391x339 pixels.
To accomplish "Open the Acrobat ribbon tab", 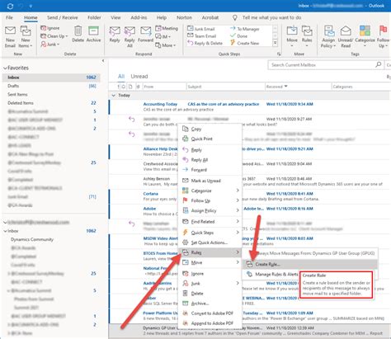I will (210, 17).
